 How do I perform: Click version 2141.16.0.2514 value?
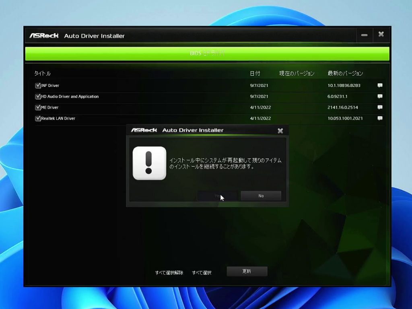[x=343, y=107]
